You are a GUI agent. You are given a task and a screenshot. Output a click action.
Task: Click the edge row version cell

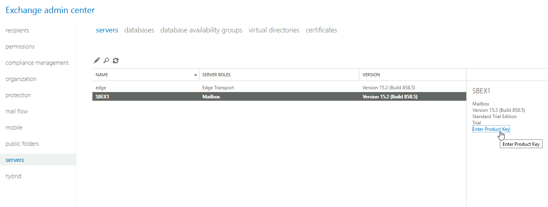coord(389,88)
